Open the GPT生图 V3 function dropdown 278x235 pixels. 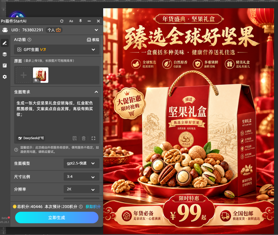click(57, 50)
